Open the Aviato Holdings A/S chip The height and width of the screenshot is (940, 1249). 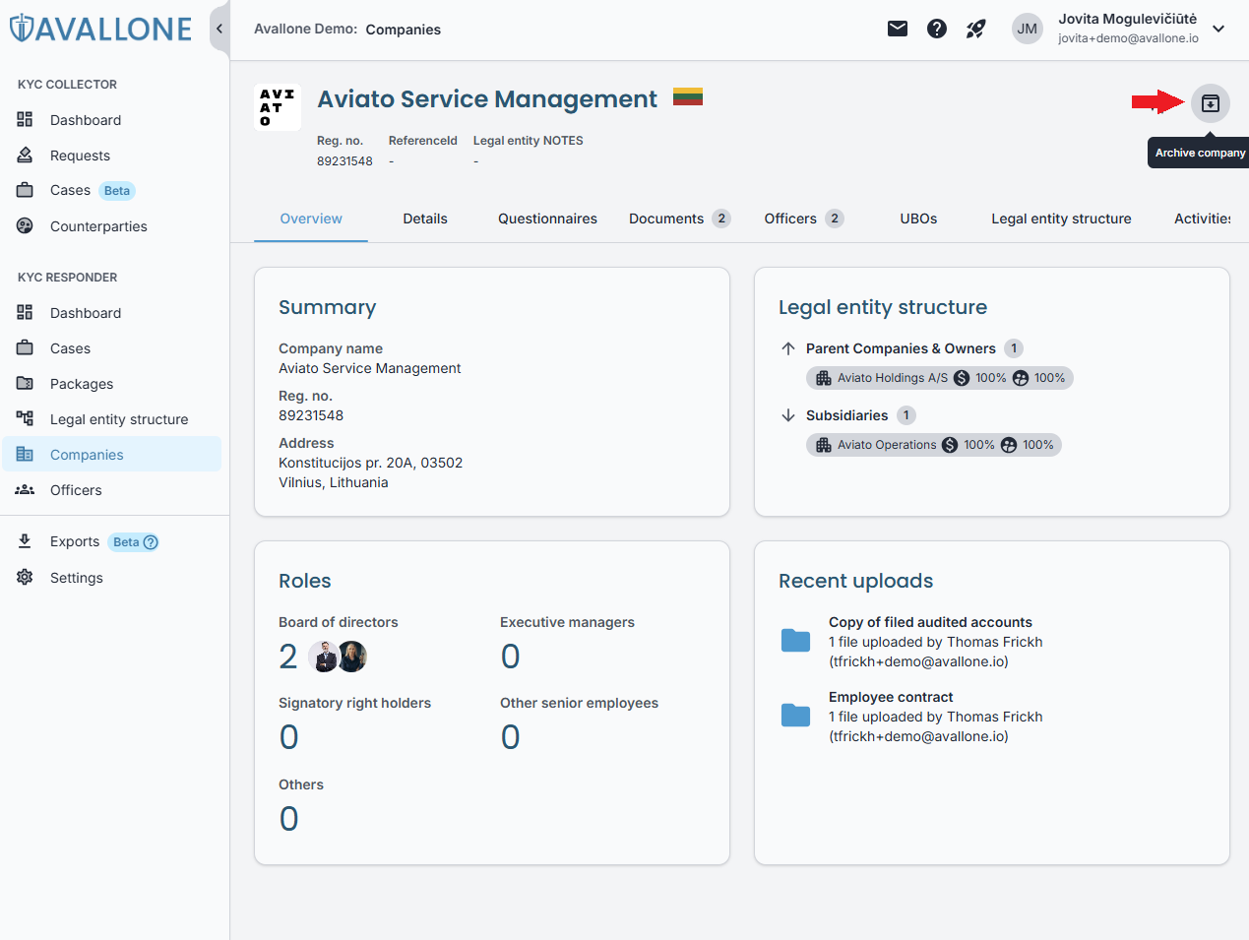[940, 378]
